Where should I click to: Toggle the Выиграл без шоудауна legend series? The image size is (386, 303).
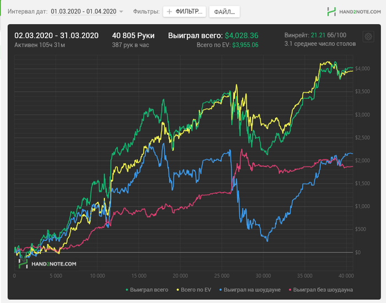click(321, 290)
